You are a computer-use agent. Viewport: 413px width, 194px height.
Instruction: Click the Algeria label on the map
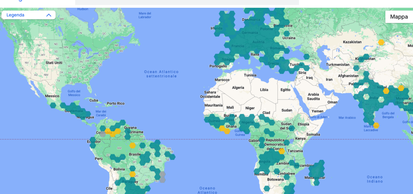pyautogui.click(x=238, y=87)
